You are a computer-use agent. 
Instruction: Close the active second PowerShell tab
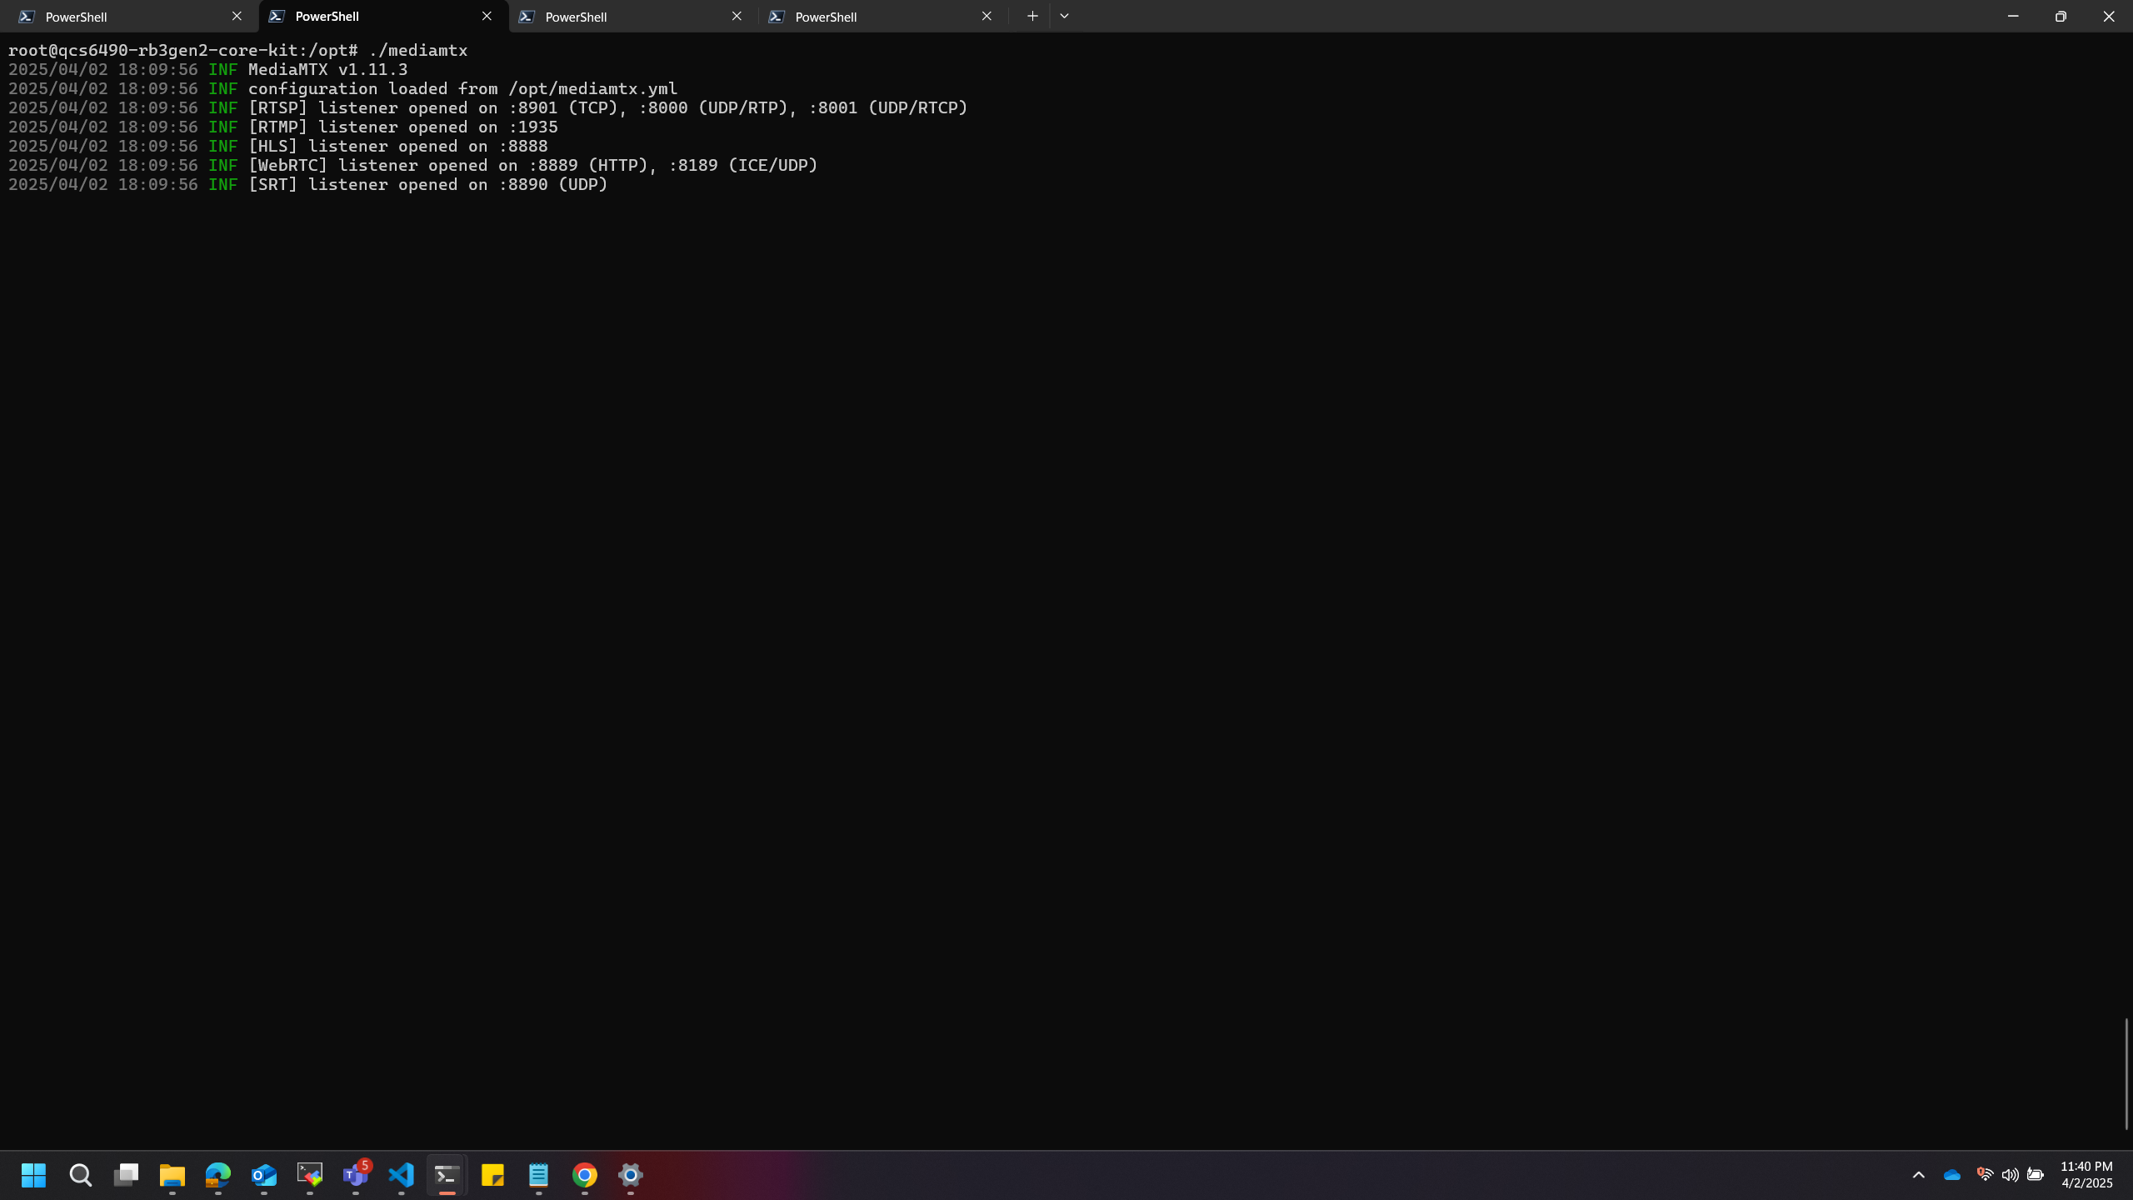coord(487,16)
